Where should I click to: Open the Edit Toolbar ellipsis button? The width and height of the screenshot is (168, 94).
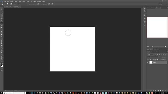click(2, 61)
